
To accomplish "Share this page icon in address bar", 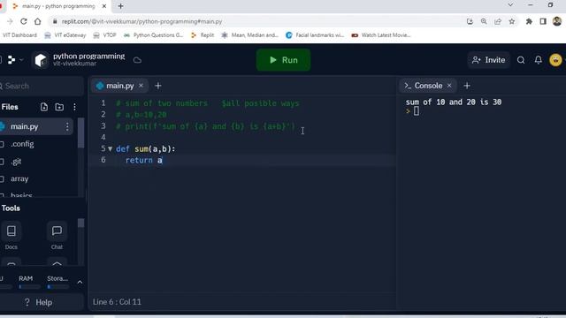I will [x=498, y=21].
